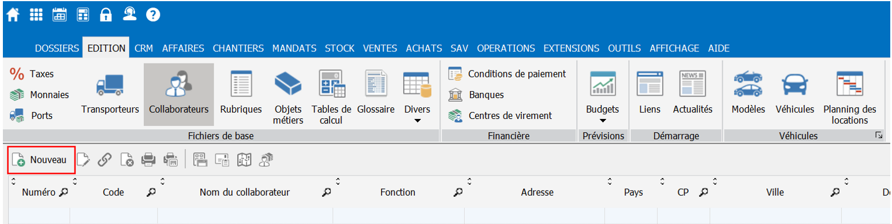
Task: Switch to the CRM ribbon tab
Action: click(143, 48)
